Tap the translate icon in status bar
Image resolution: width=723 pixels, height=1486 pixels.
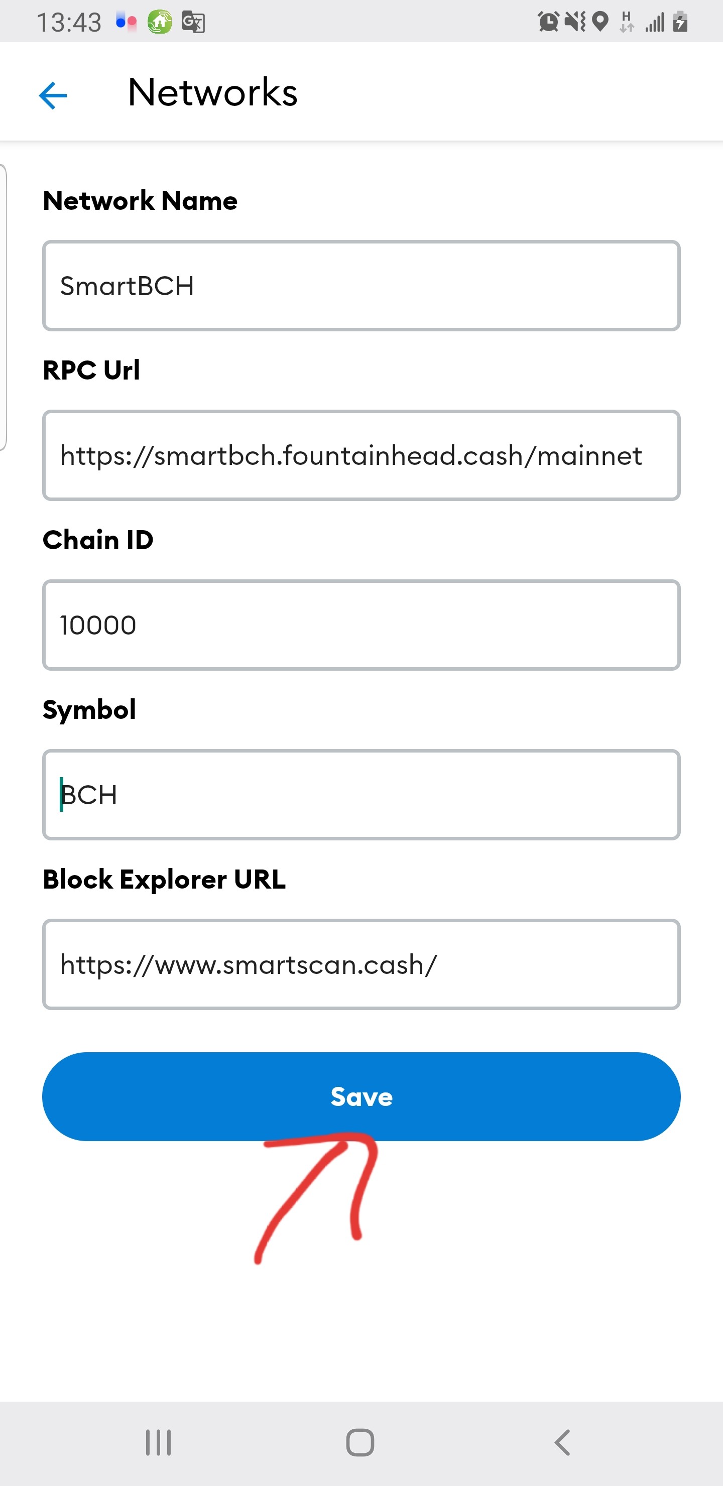pos(193,23)
